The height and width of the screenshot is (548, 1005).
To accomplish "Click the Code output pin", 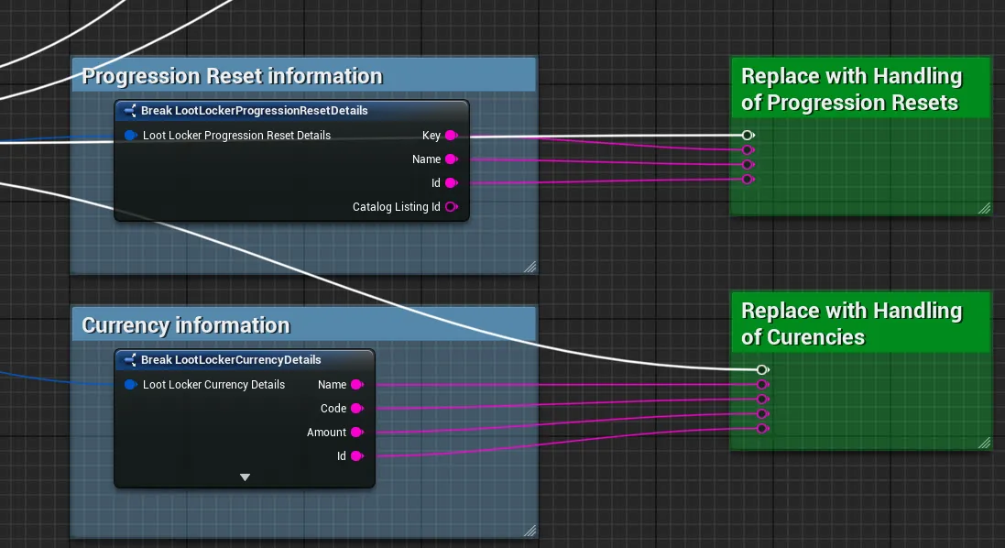I will 357,409.
